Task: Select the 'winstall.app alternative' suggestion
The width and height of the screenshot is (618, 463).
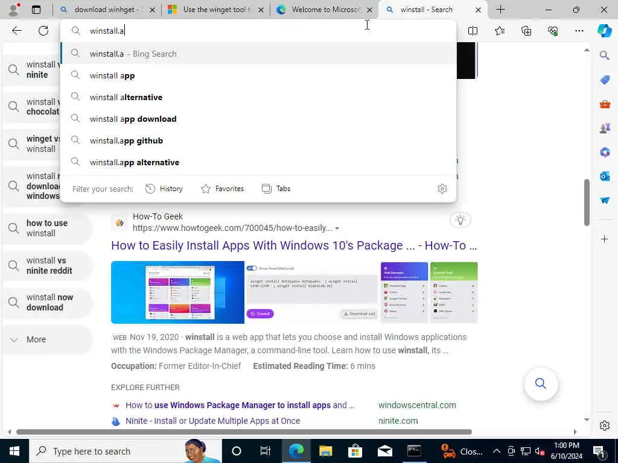Action: click(x=258, y=162)
